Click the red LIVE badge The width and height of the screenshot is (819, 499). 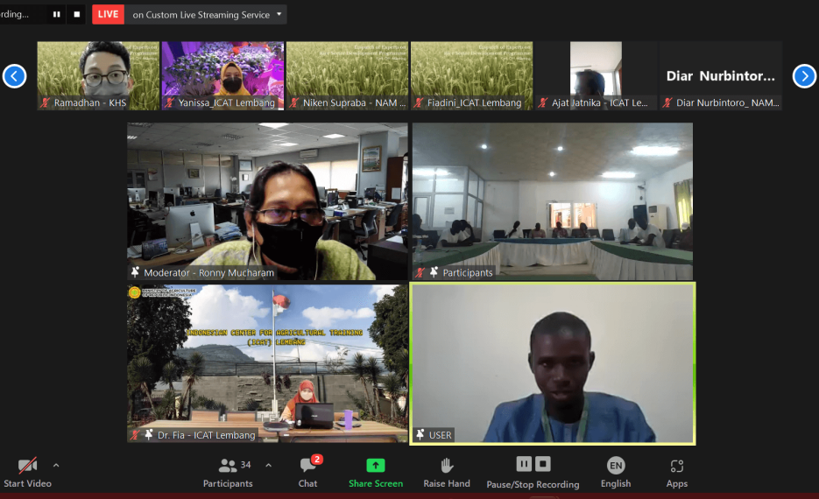click(x=108, y=14)
